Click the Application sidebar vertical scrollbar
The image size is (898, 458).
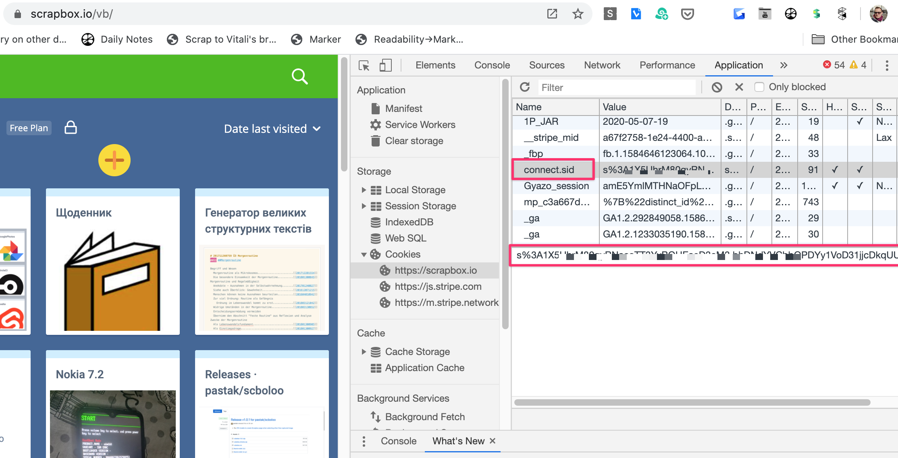coord(505,204)
